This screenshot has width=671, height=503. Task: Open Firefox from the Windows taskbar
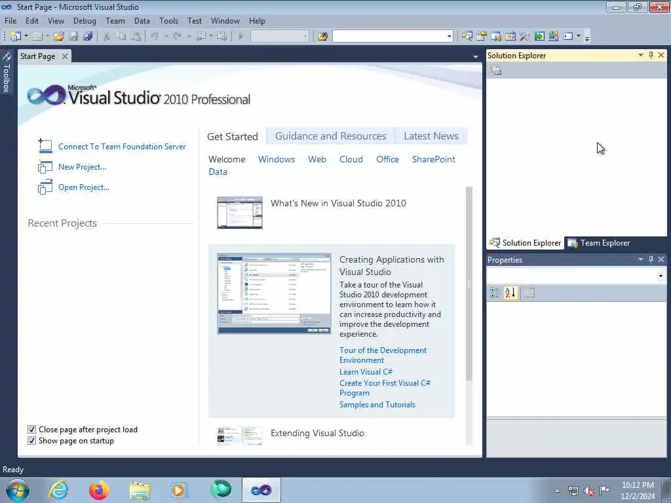tap(99, 490)
